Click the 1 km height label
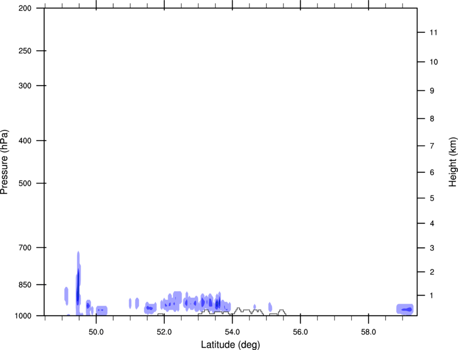The height and width of the screenshot is (350, 458). pos(432,296)
